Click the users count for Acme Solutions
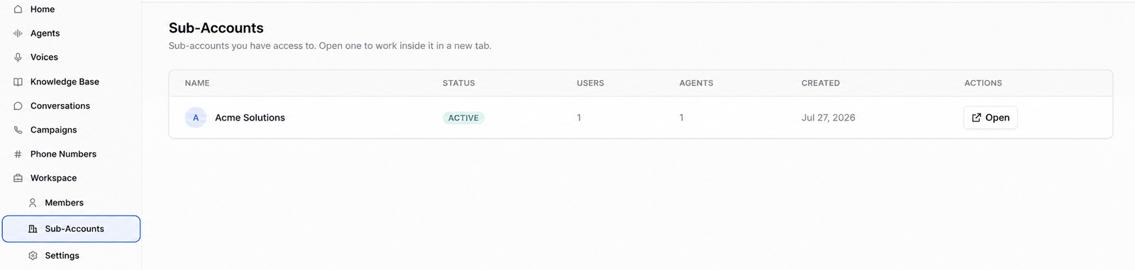 pos(579,118)
